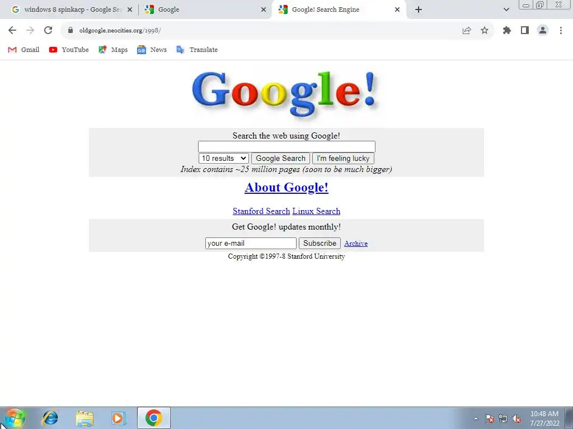Open the Action Center flag icon

[x=490, y=418]
